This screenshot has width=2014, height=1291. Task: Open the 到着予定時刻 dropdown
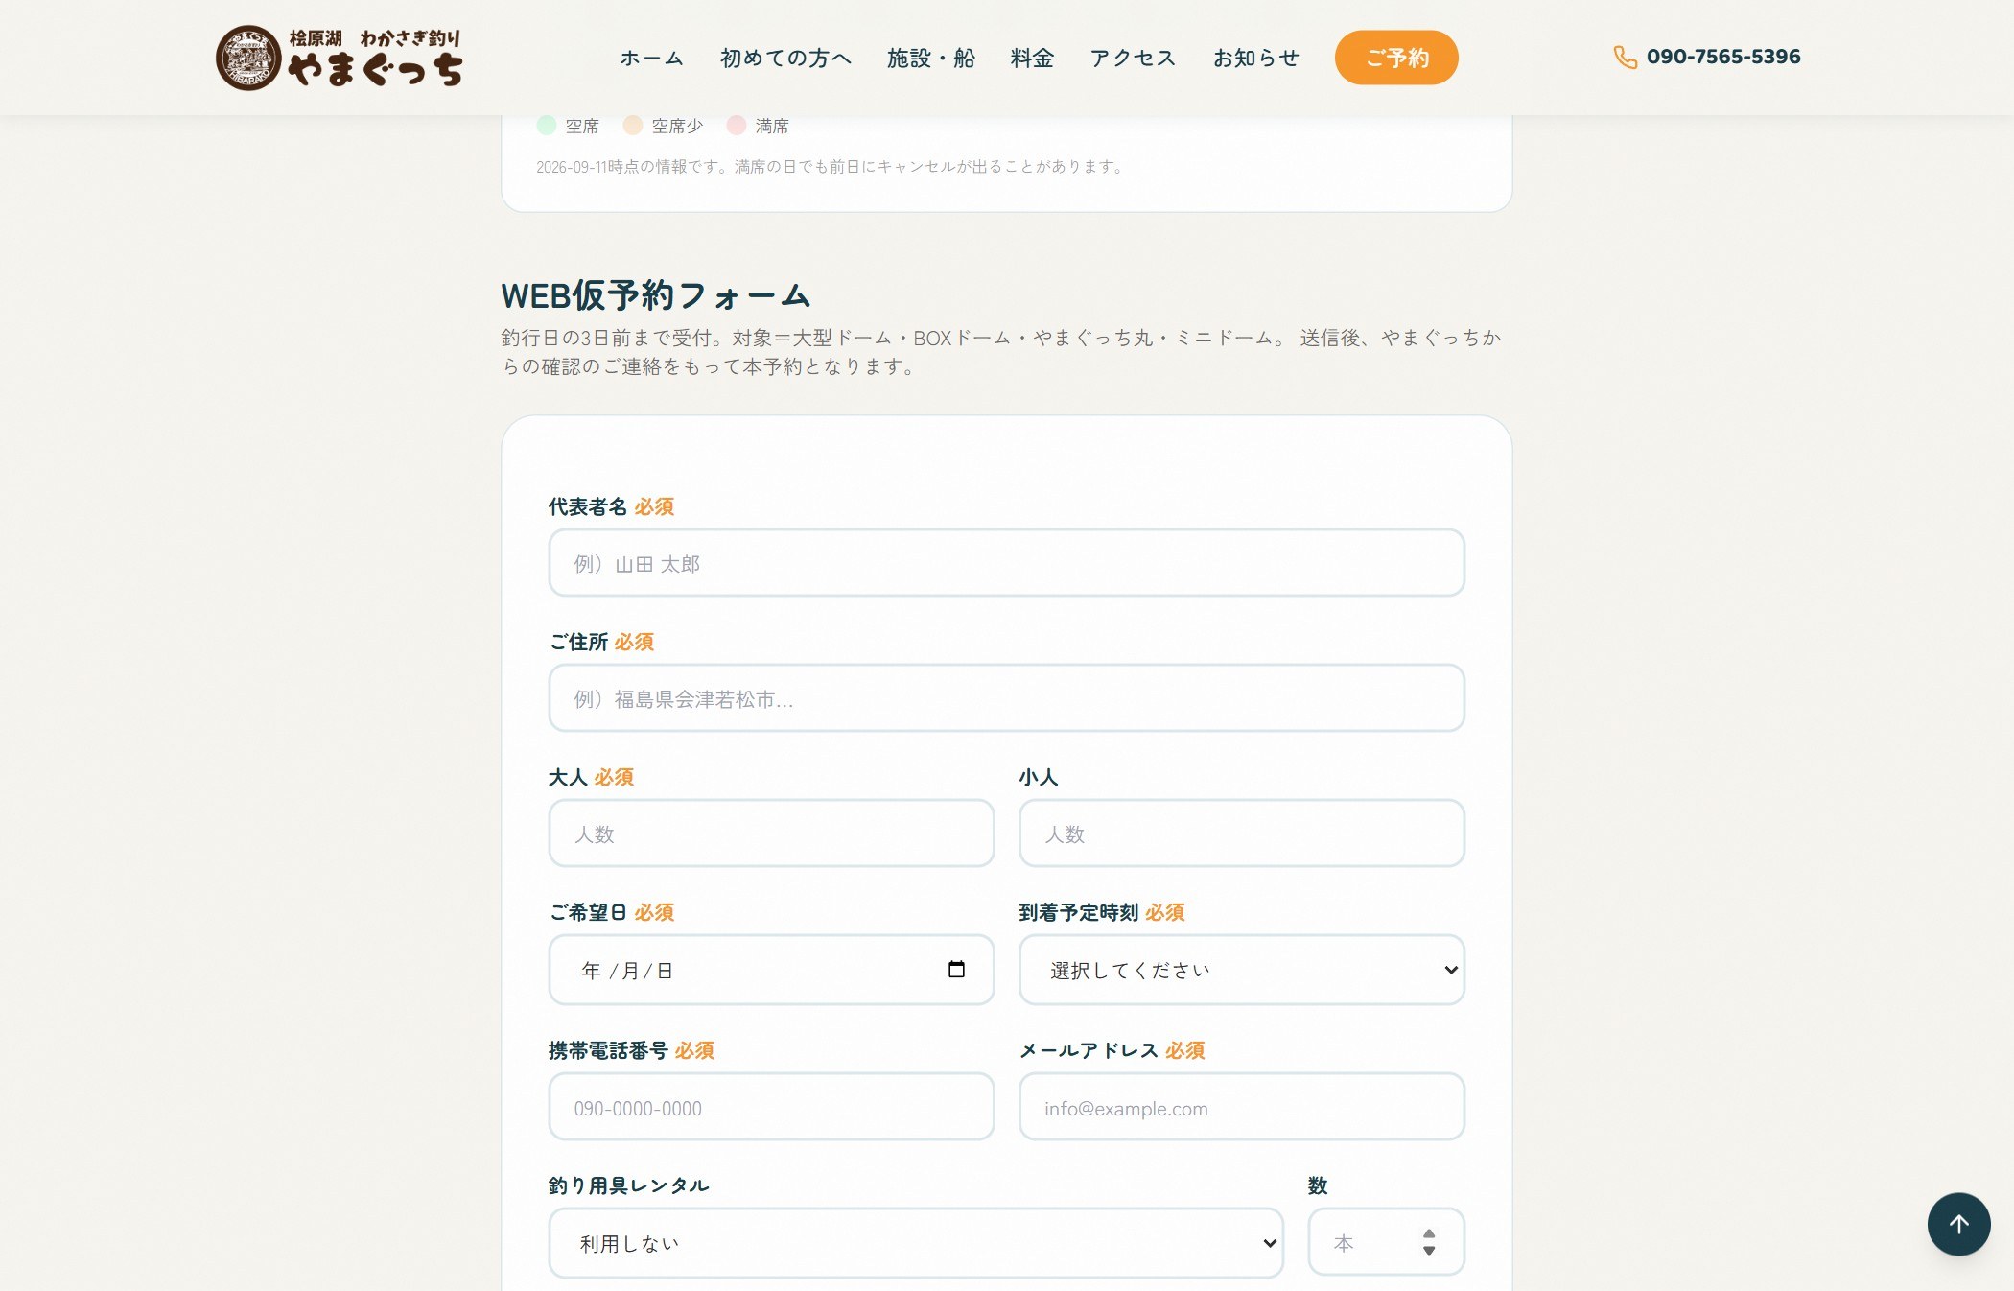1241,970
